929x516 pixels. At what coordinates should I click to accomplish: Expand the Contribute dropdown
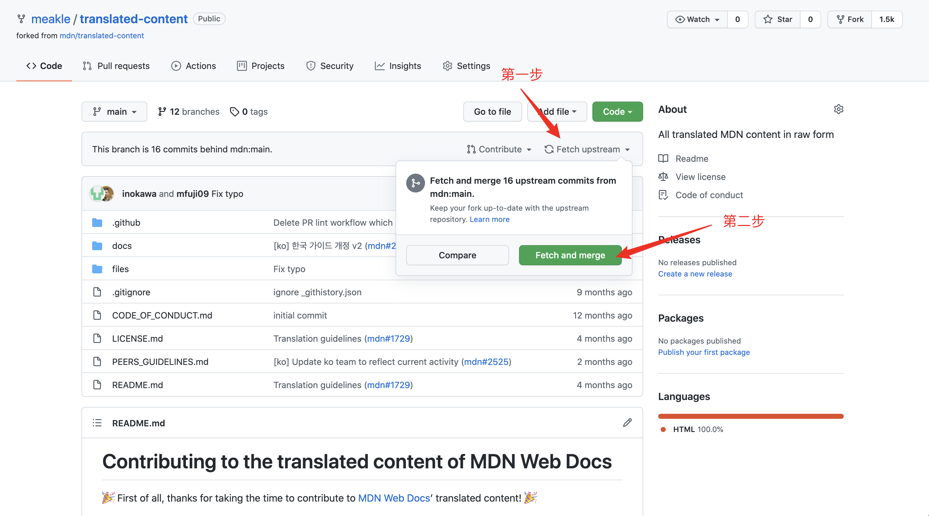[499, 149]
